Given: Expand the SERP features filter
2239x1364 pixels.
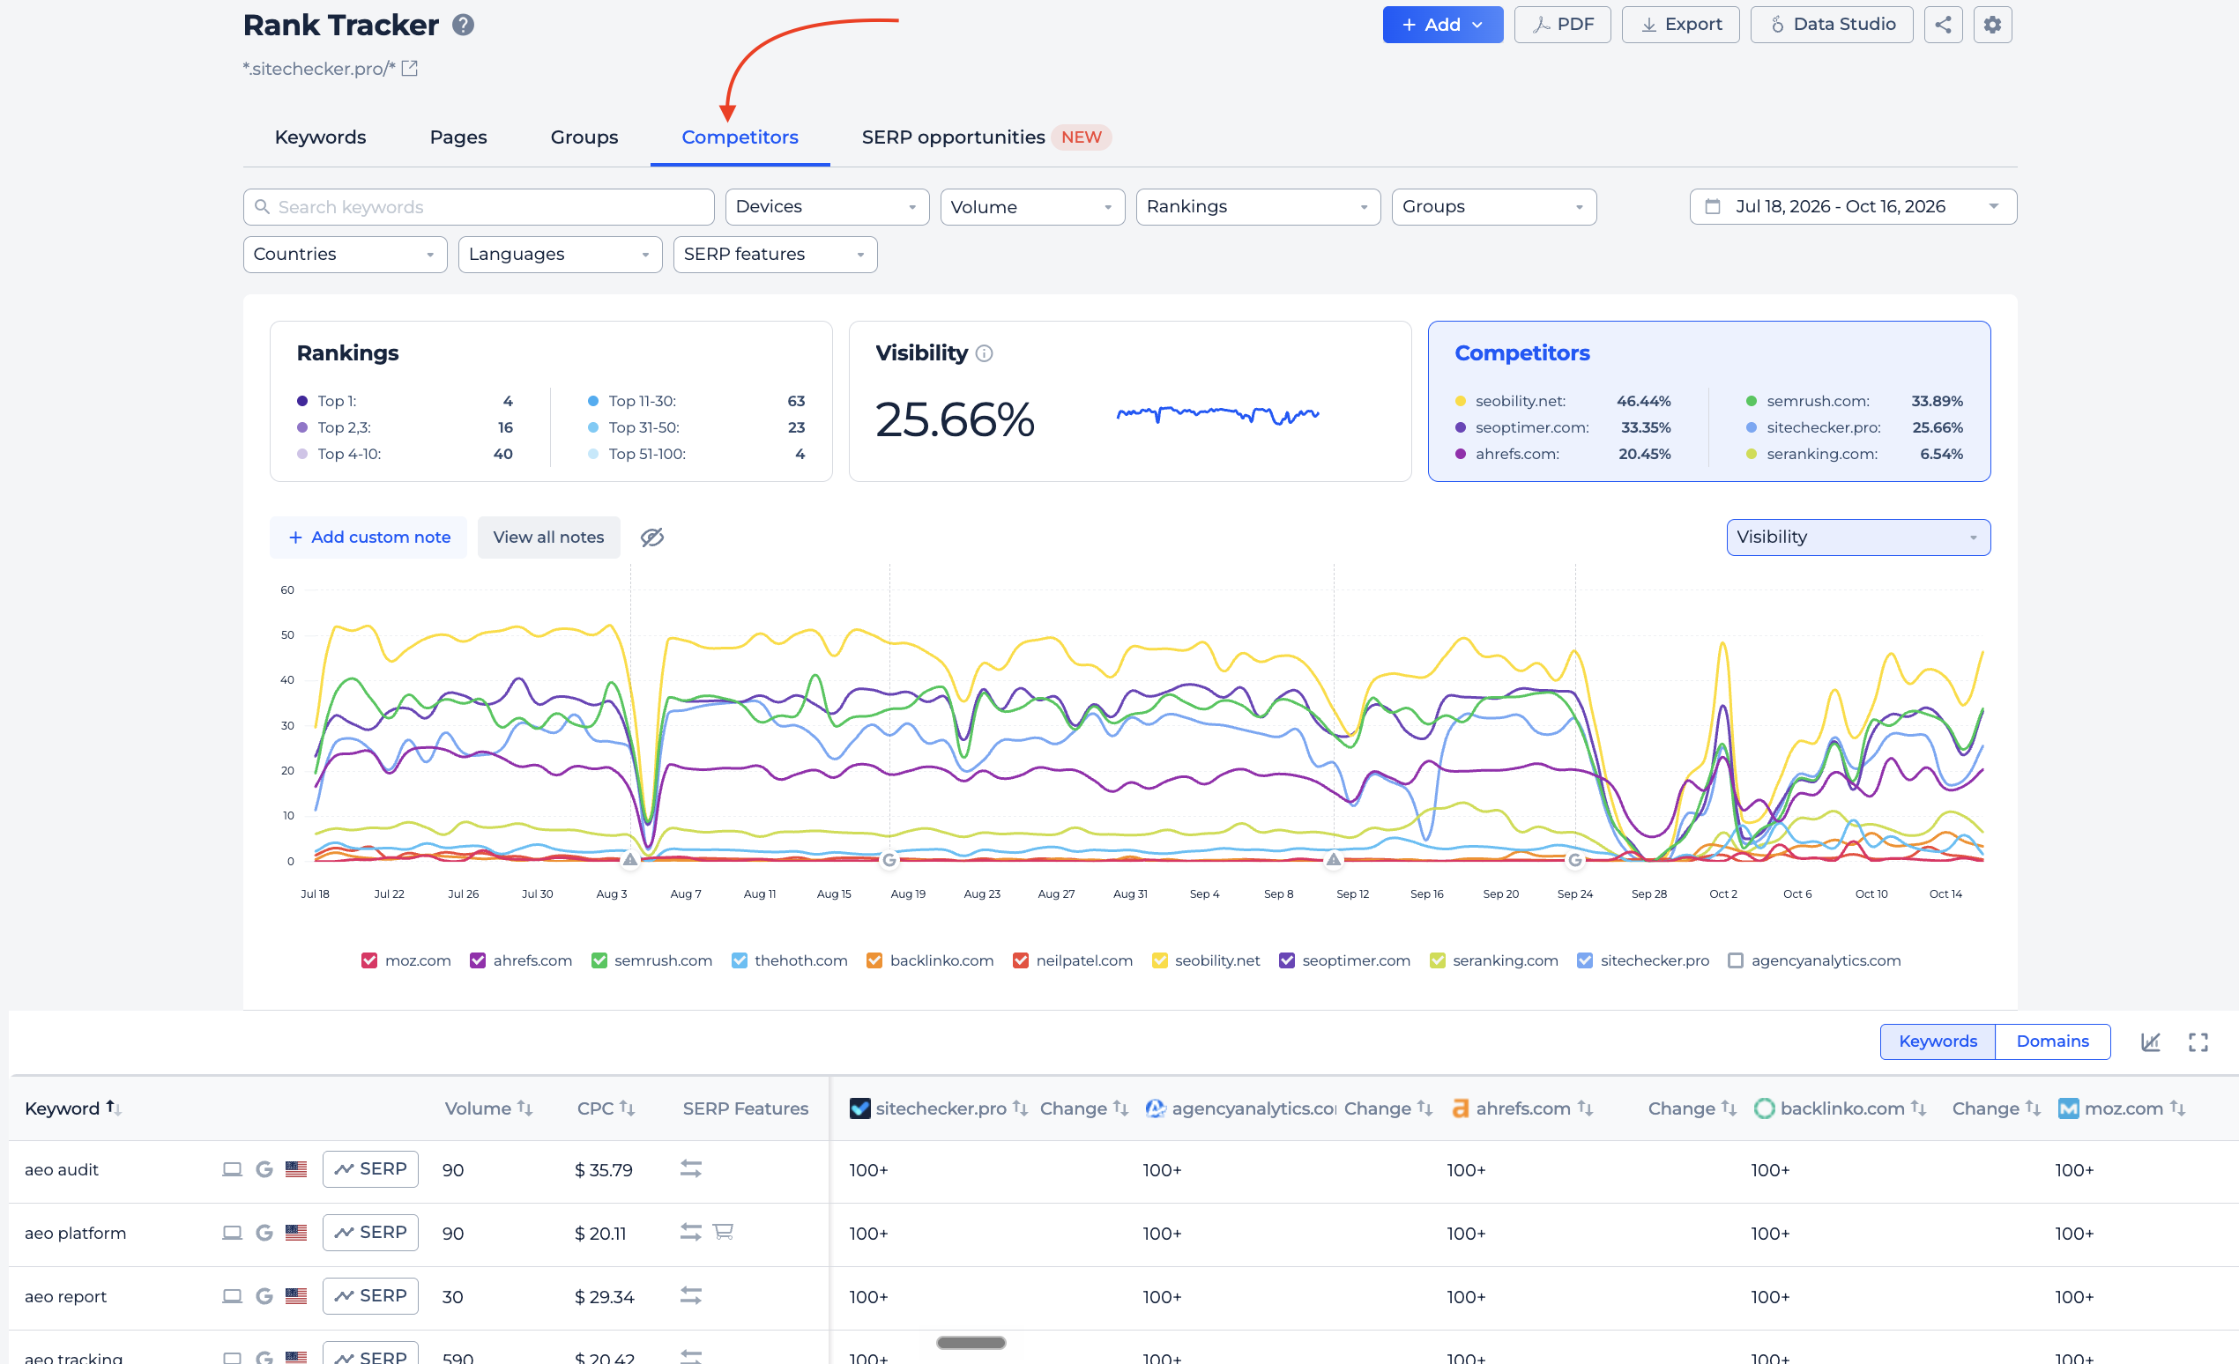Looking at the screenshot, I should (774, 255).
